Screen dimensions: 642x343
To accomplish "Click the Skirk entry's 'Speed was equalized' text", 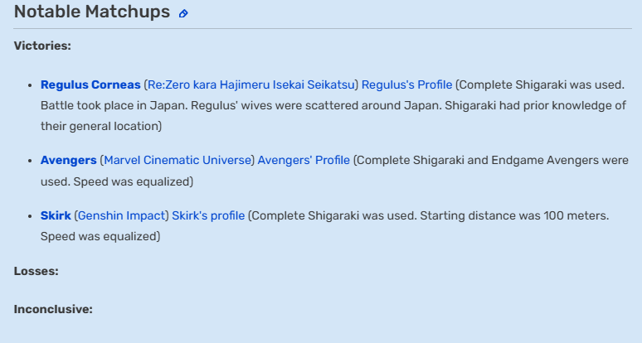I will coord(100,236).
